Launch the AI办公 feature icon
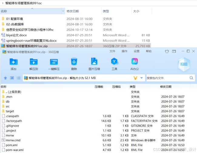This screenshot has width=197, height=153. click(x=135, y=61)
